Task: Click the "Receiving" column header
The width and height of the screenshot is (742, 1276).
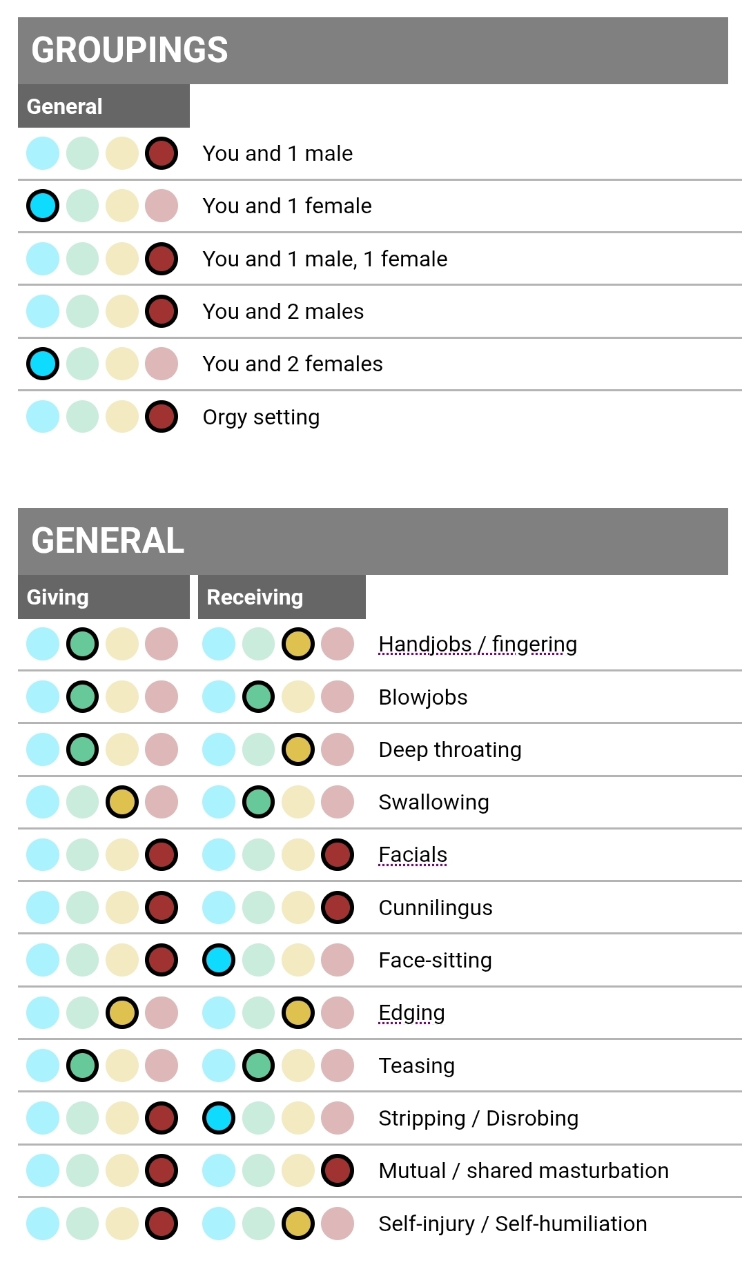Action: 282,597
